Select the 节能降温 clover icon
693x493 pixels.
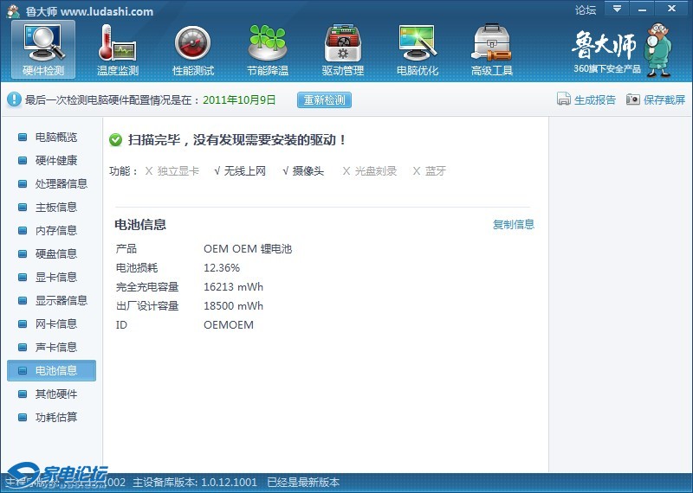coord(267,43)
